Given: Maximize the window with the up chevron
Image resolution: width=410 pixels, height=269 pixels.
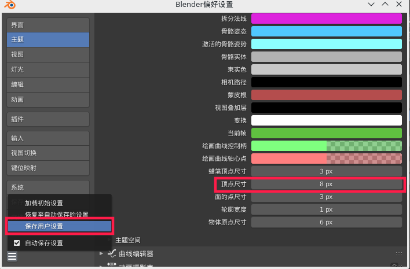Looking at the screenshot, I should 385,4.
